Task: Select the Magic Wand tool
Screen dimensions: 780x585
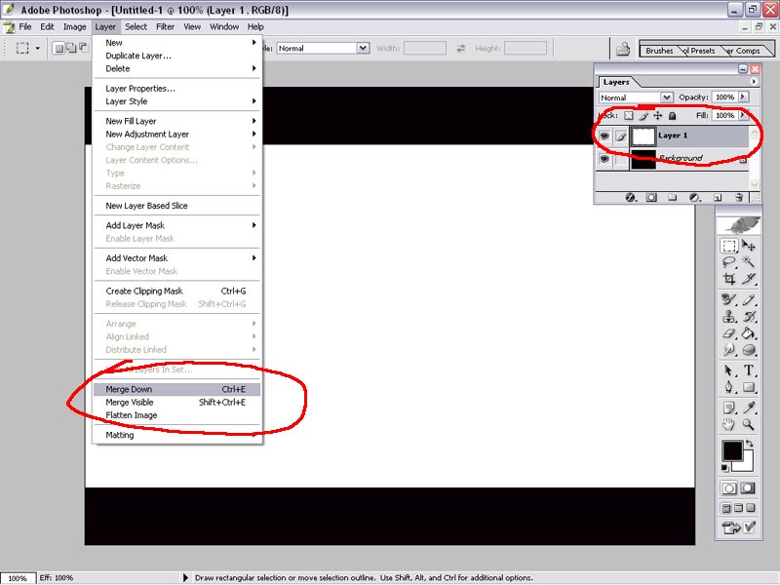Action: (x=750, y=262)
